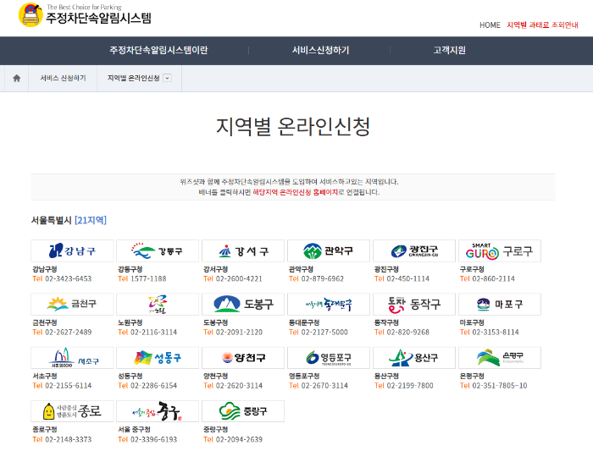593x451 pixels.
Task: Expand the 지역별 온라인신청 breadcrumb dropdown arrow
Action: pyautogui.click(x=167, y=78)
